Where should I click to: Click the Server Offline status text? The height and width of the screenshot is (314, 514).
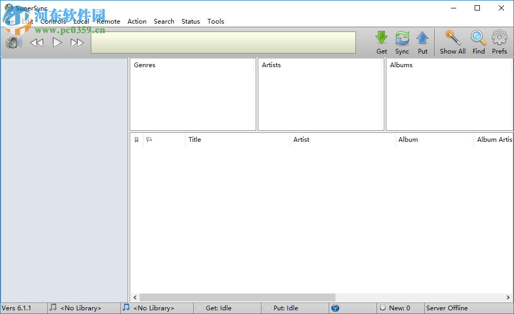(x=447, y=308)
